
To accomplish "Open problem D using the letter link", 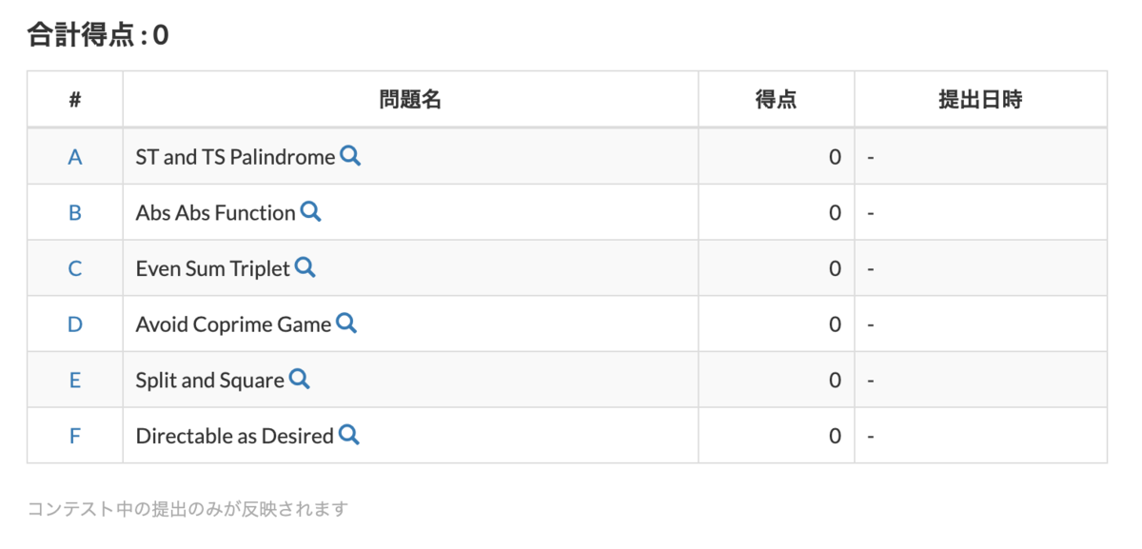I will pos(74,324).
